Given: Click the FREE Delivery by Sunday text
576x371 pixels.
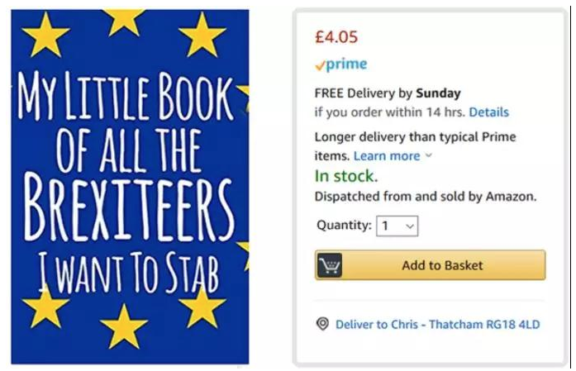Looking at the screenshot, I should (388, 93).
